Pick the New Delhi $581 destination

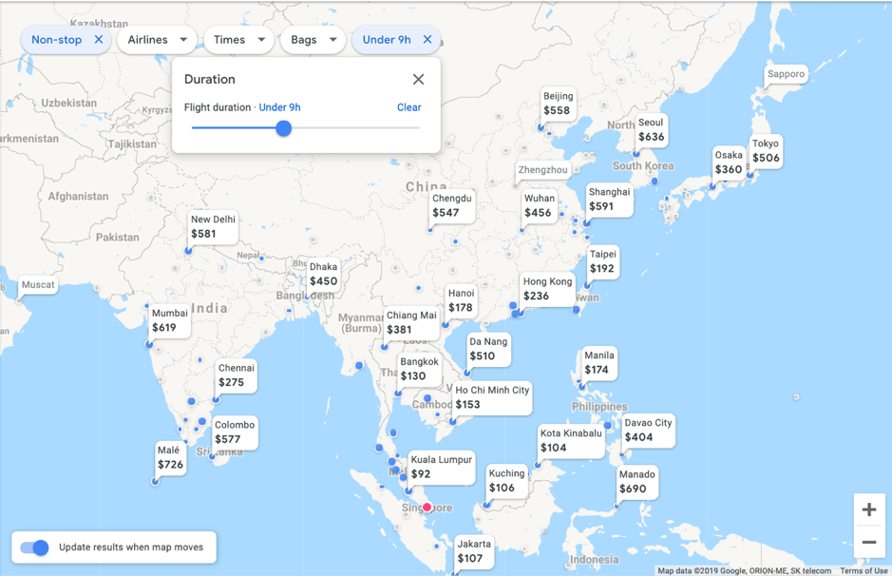pyautogui.click(x=213, y=226)
